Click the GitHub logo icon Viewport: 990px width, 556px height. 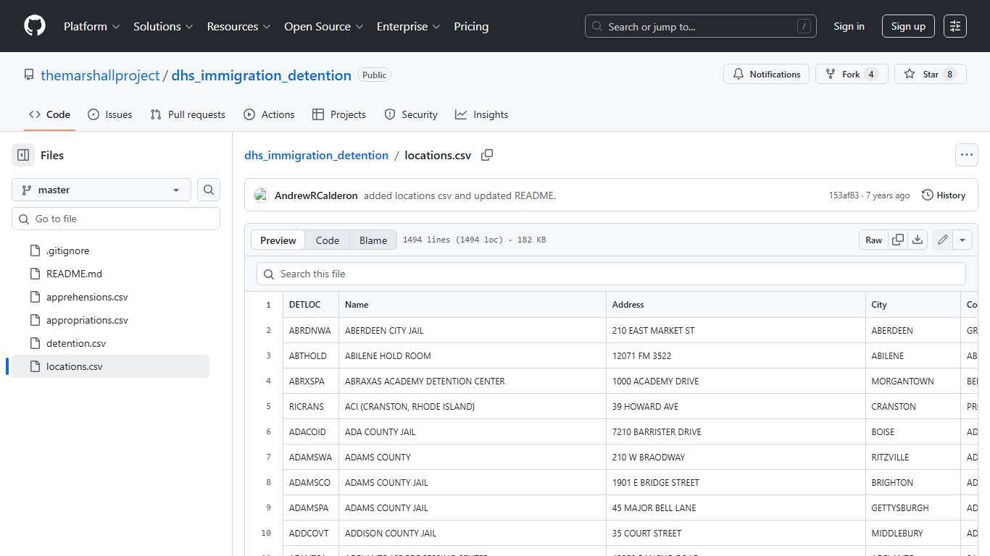34,25
